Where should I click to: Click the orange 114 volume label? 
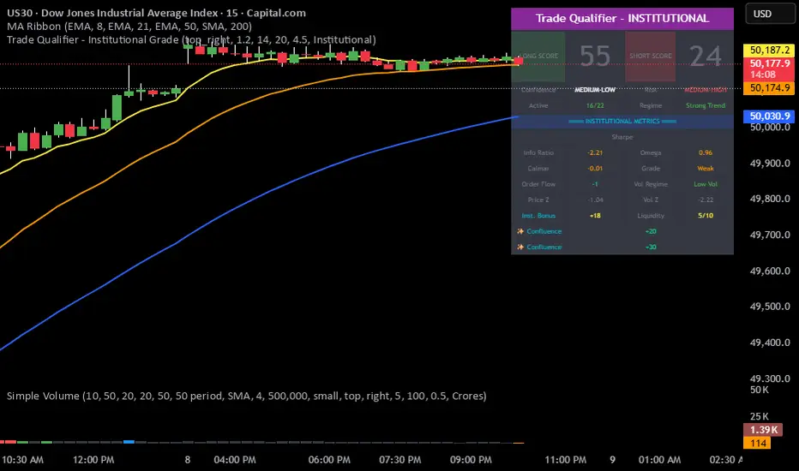(757, 443)
